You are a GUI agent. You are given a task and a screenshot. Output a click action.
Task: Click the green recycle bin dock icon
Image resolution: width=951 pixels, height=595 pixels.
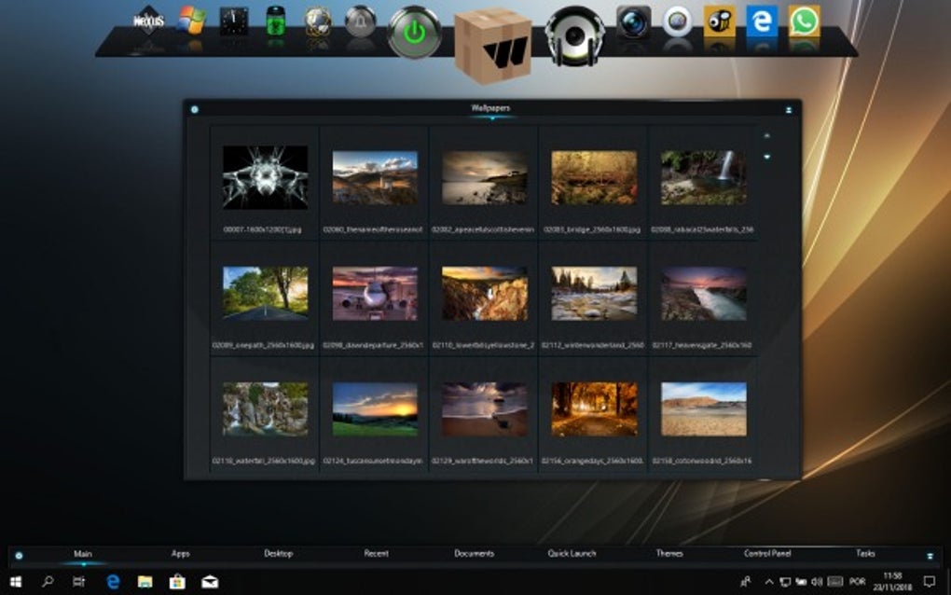pyautogui.click(x=276, y=21)
